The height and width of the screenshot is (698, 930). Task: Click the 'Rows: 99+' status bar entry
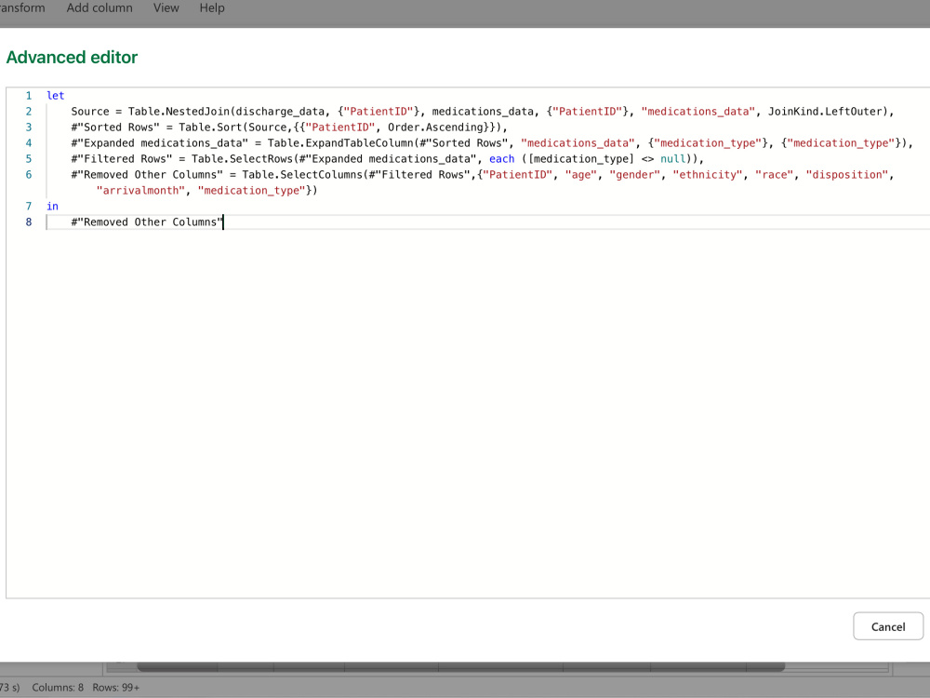[x=115, y=688]
